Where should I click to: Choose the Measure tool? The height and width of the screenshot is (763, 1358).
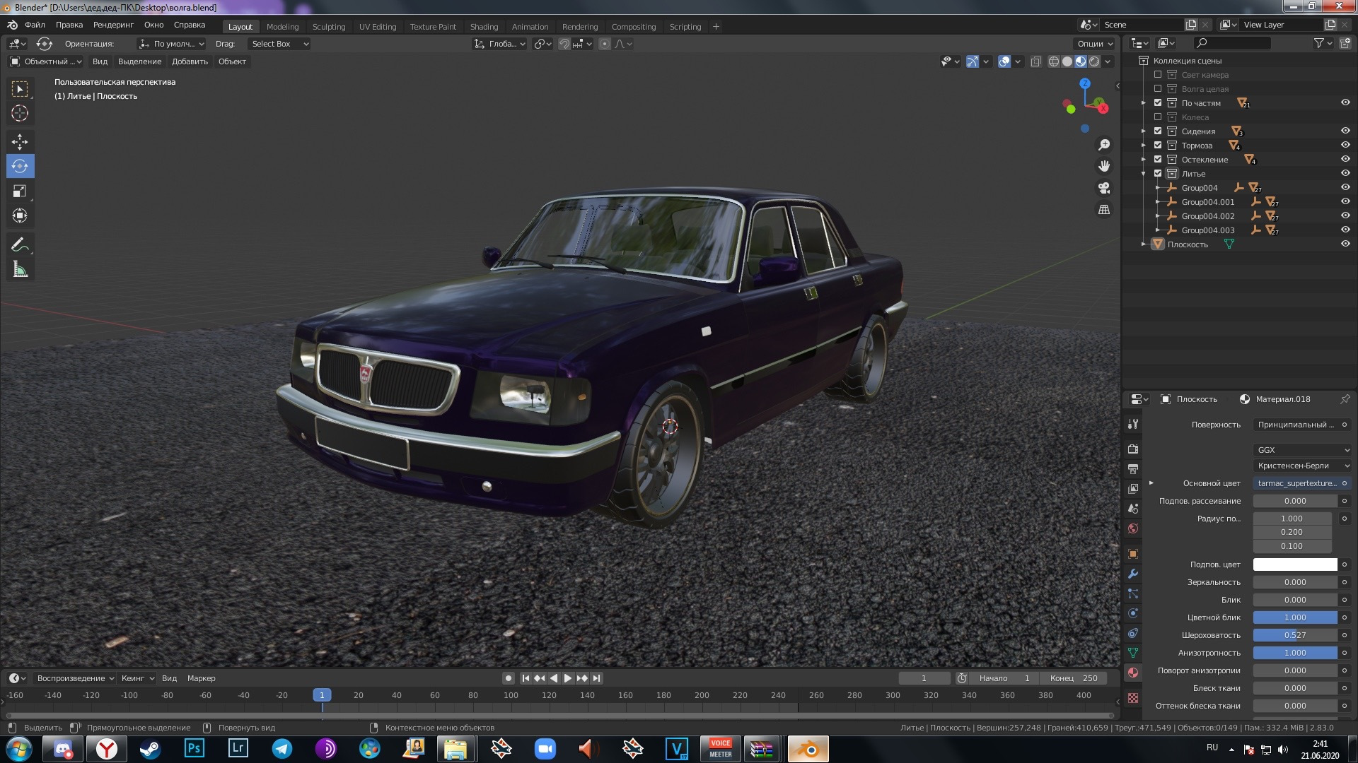pos(20,270)
